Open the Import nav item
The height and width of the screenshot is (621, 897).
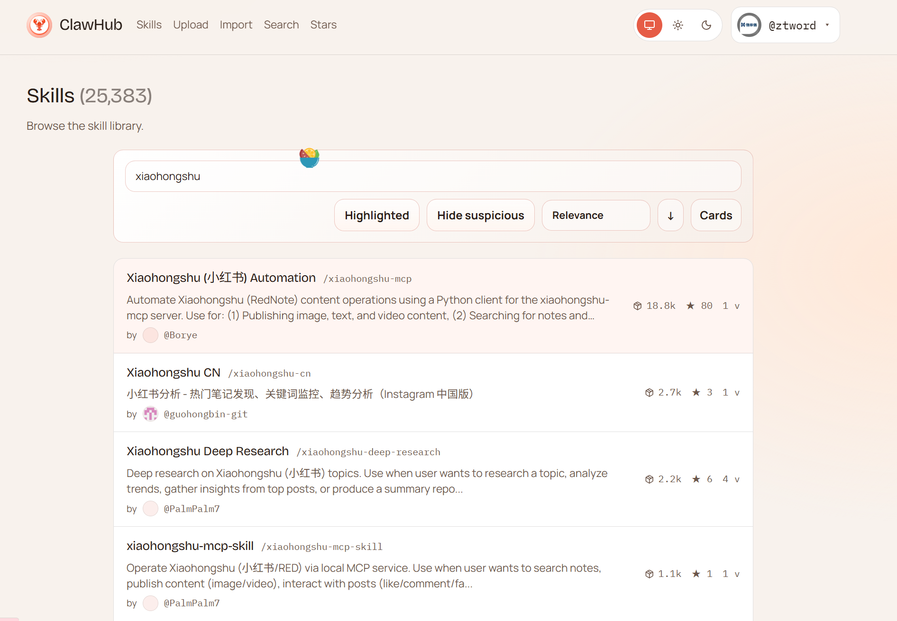[x=236, y=25]
